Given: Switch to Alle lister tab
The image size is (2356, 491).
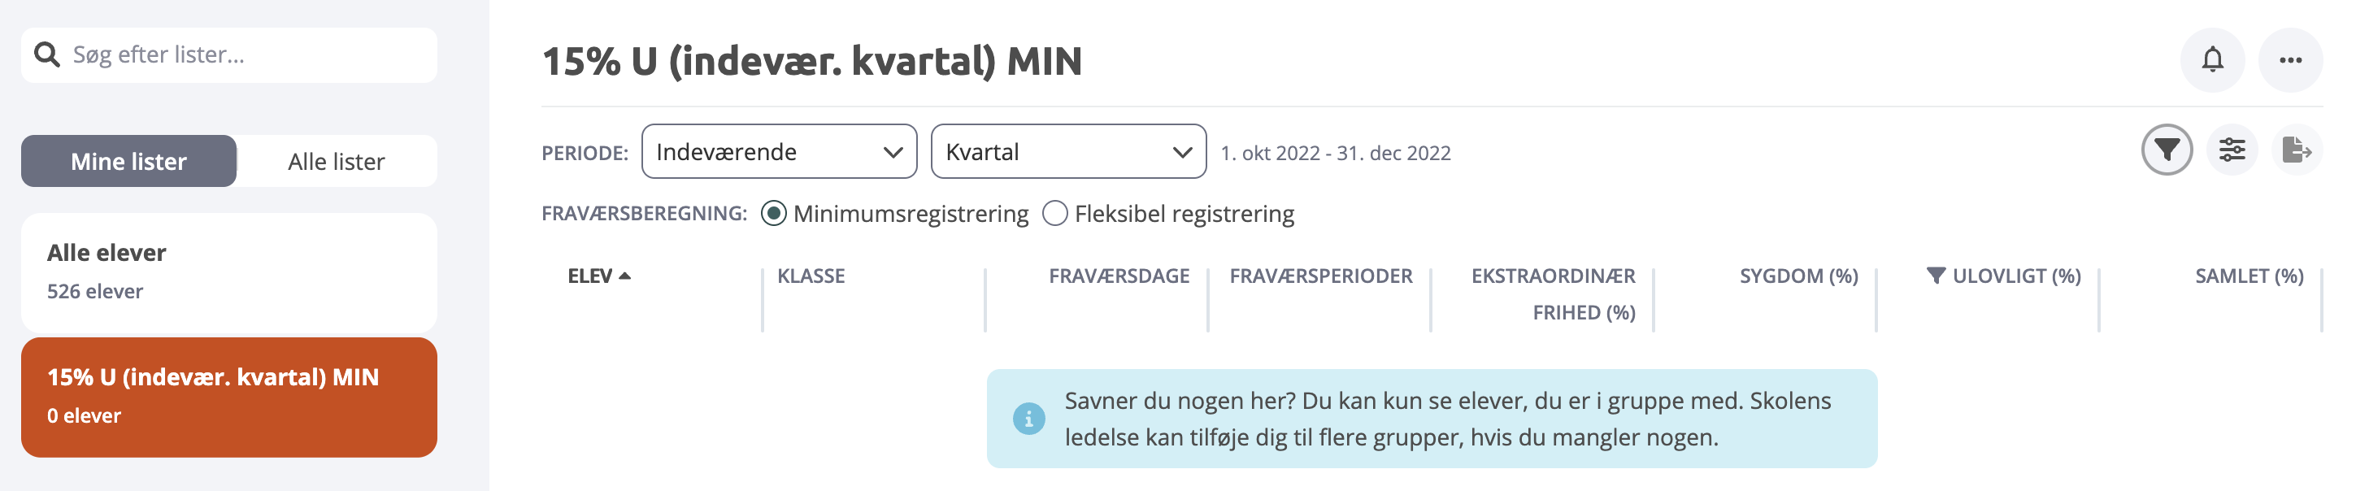Looking at the screenshot, I should pyautogui.click(x=337, y=162).
